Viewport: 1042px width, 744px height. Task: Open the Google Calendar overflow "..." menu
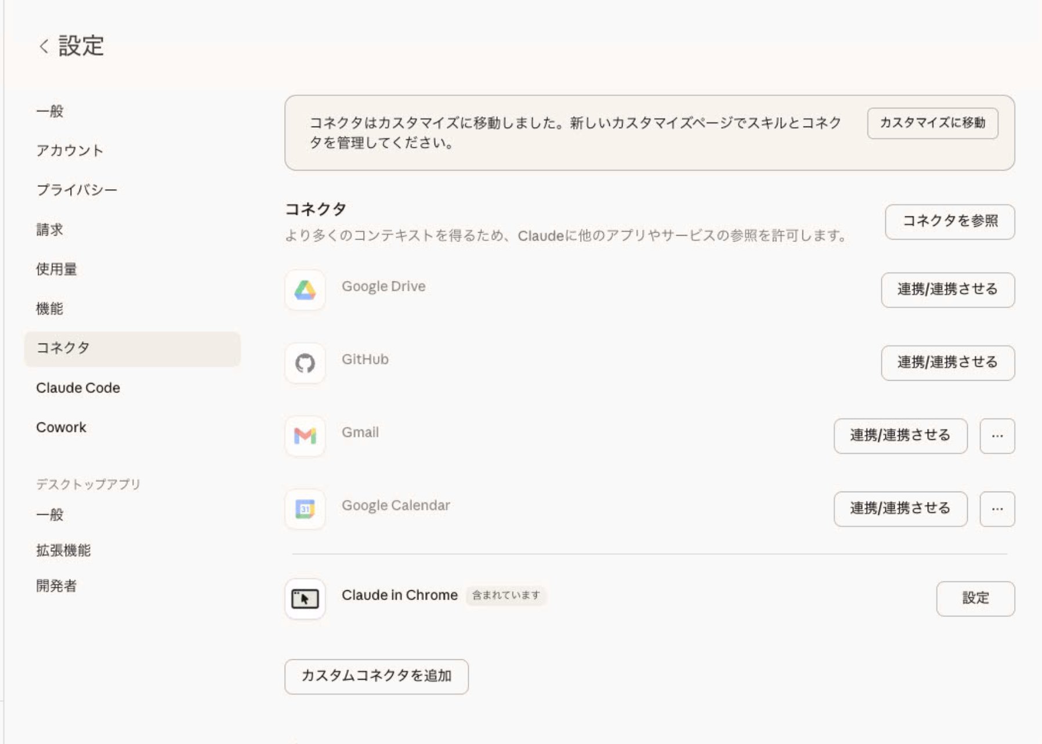coord(997,509)
